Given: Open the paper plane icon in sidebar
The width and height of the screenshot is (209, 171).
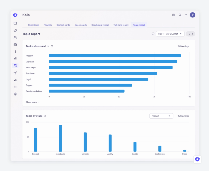Looking at the screenshot, I should tap(15, 73).
